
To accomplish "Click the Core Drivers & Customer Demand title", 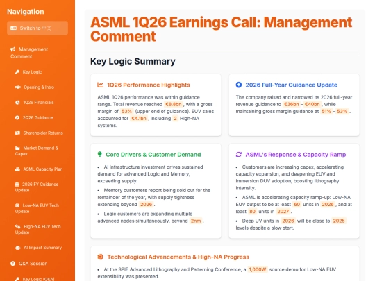I will coord(153,155).
